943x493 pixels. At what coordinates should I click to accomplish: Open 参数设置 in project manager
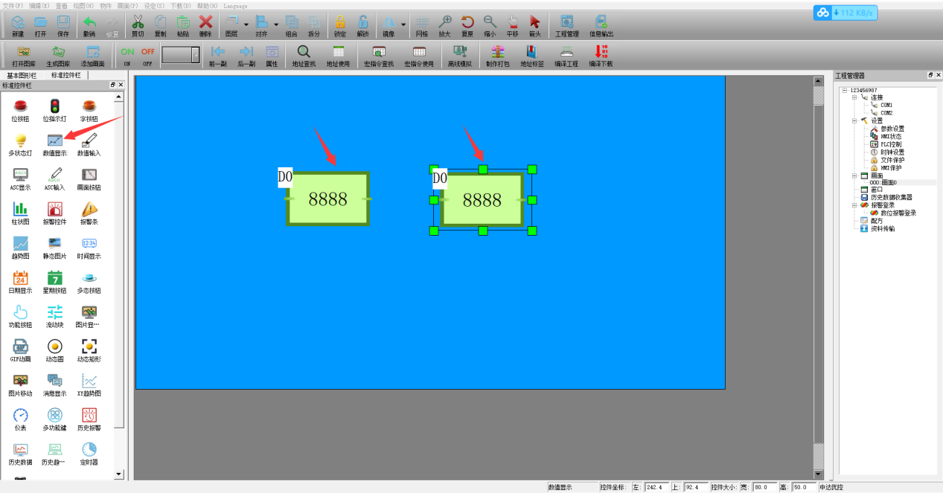coord(892,129)
